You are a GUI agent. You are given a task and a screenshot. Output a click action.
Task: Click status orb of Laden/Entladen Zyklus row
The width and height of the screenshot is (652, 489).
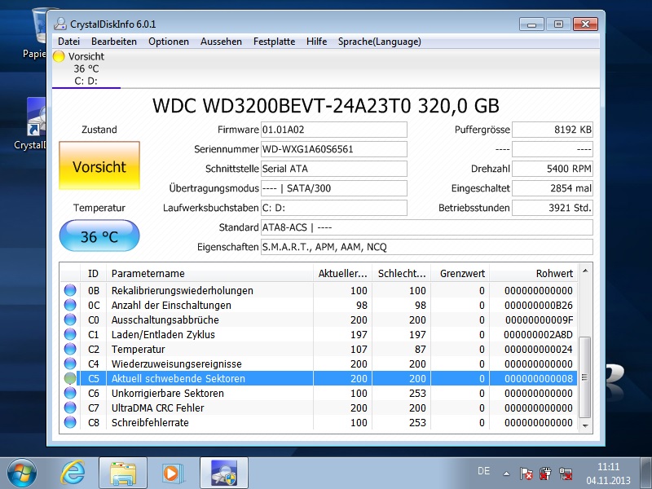70,334
